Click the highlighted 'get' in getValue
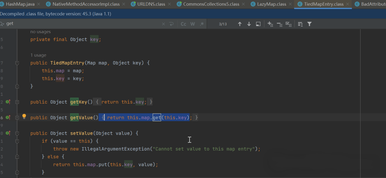 (74, 118)
